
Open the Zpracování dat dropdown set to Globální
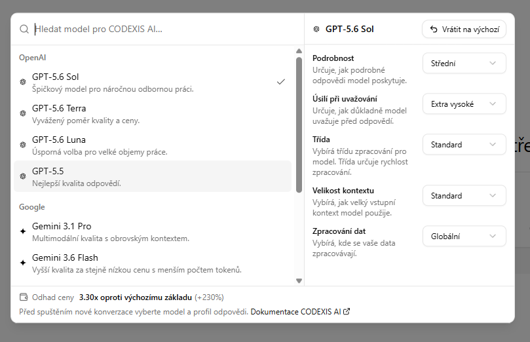(464, 236)
